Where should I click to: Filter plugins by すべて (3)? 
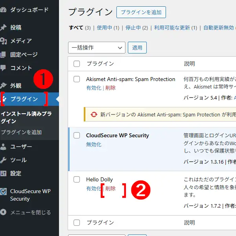point(80,28)
